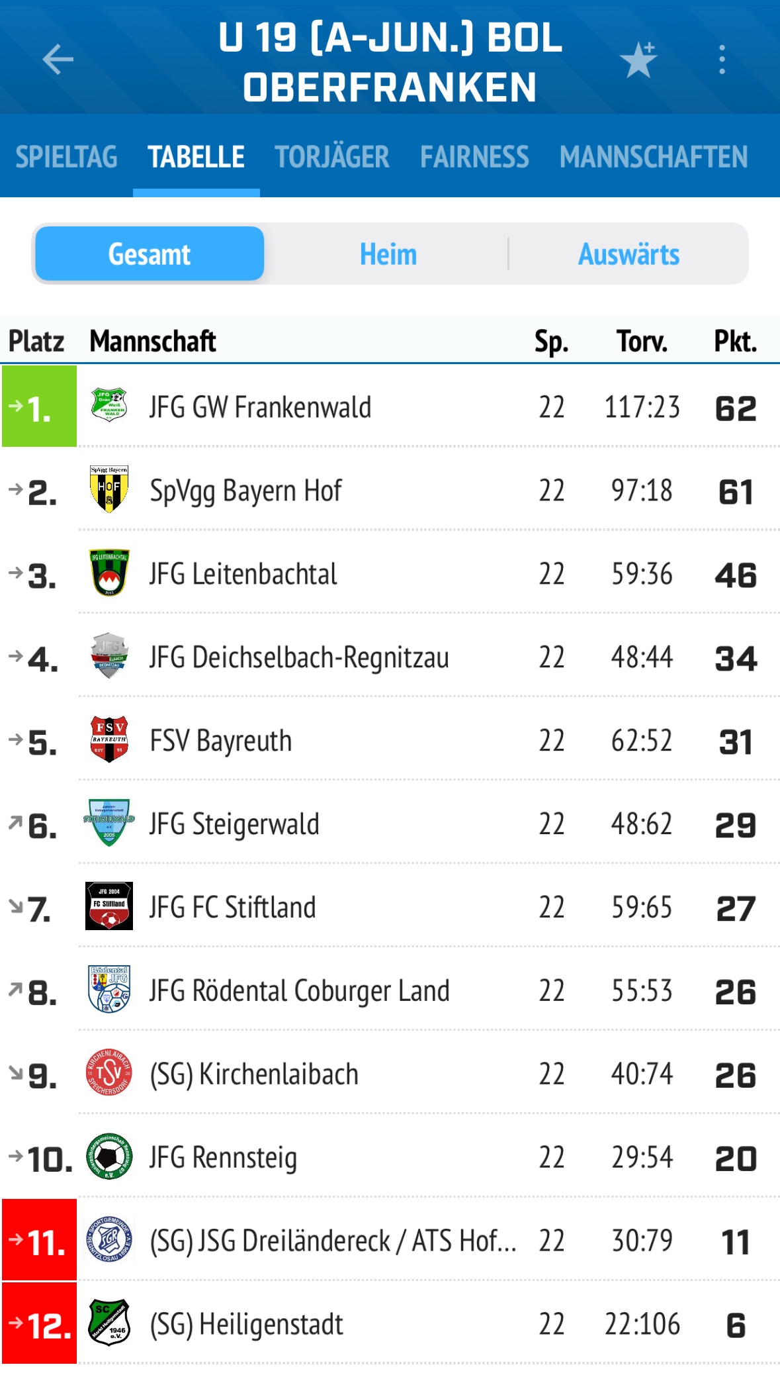Select the Gesamt table filter
The width and height of the screenshot is (780, 1377).
pos(150,254)
